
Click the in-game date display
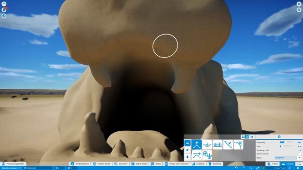click(x=280, y=168)
